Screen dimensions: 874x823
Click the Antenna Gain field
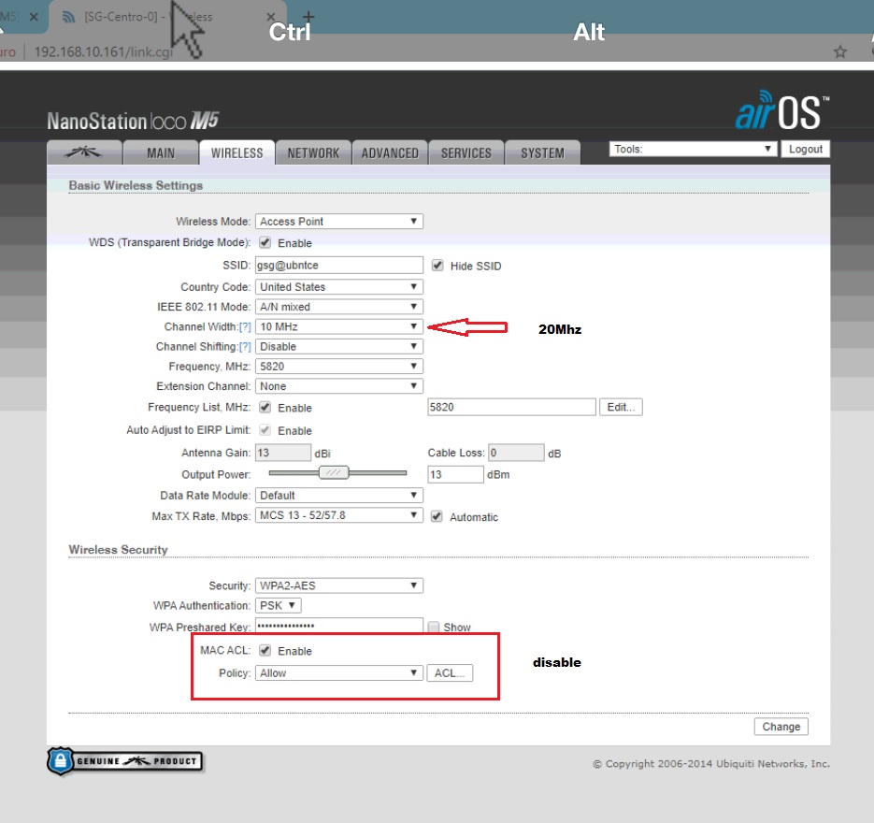283,453
